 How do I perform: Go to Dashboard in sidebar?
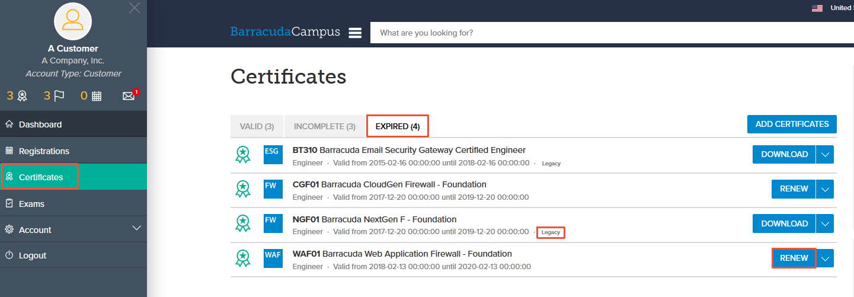[x=73, y=124]
